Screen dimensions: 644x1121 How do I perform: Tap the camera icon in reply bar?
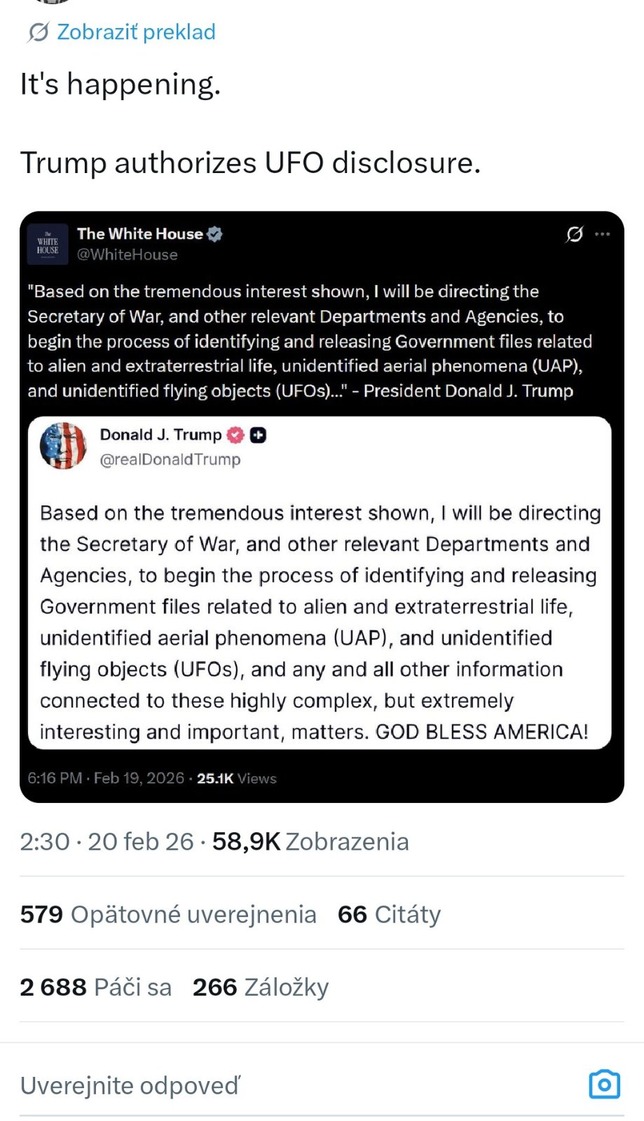tap(604, 1084)
